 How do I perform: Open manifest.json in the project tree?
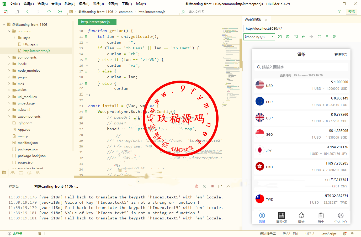[x=28, y=143]
